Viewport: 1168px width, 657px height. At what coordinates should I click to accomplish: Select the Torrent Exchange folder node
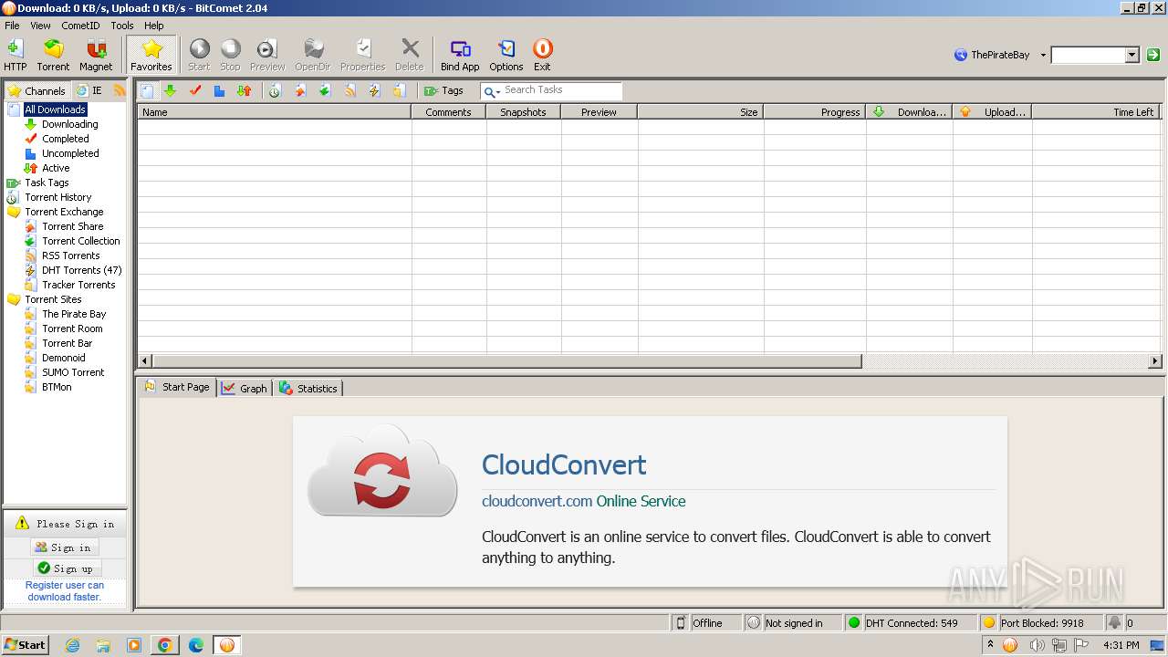[64, 212]
